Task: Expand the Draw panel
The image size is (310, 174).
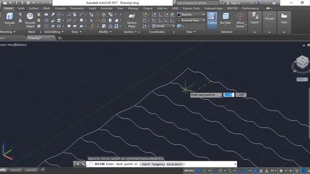Action: point(77,32)
